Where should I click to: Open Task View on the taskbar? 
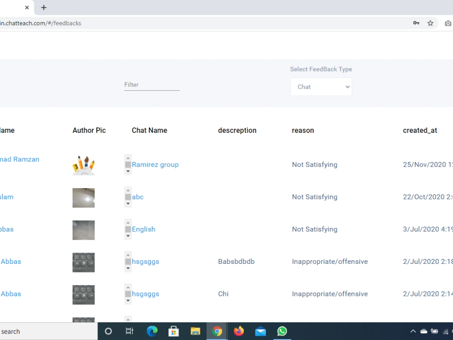pos(130,331)
